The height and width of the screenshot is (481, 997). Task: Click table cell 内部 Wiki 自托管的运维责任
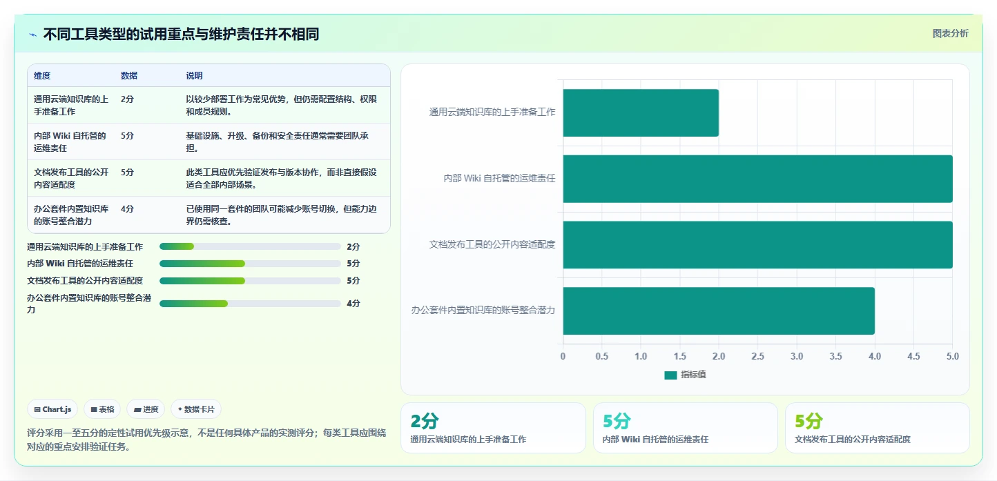tap(71, 141)
